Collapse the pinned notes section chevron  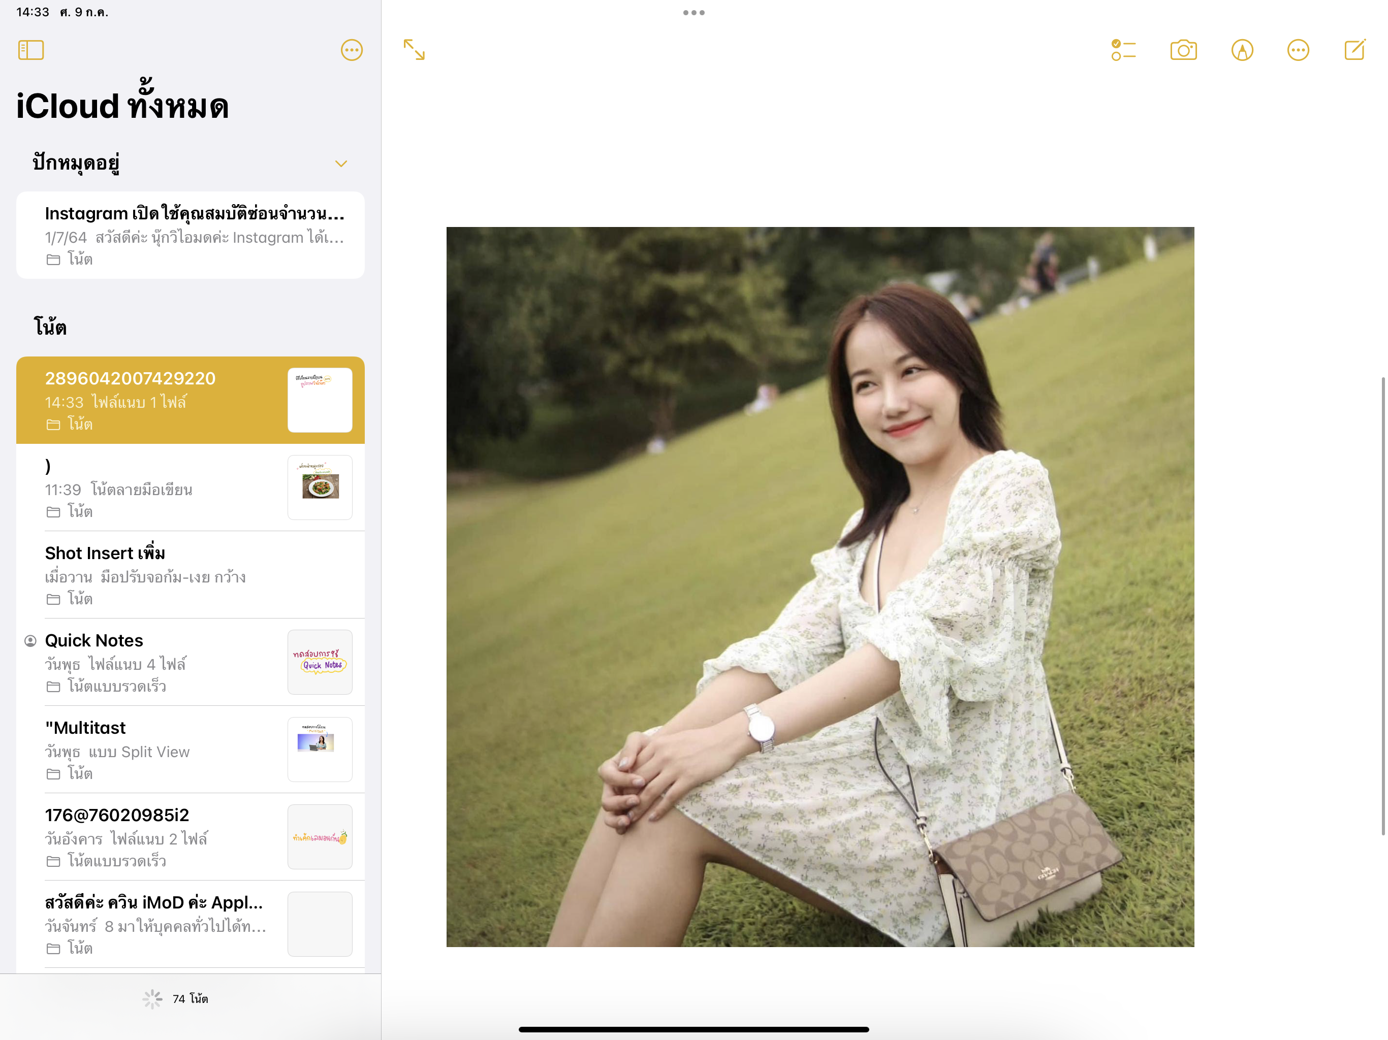point(341,164)
